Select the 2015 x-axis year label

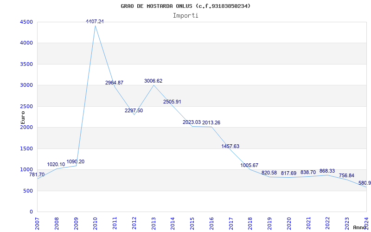(x=192, y=224)
